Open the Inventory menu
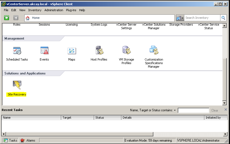Screen dimensions: 230x144 pyautogui.click(x=35, y=10)
